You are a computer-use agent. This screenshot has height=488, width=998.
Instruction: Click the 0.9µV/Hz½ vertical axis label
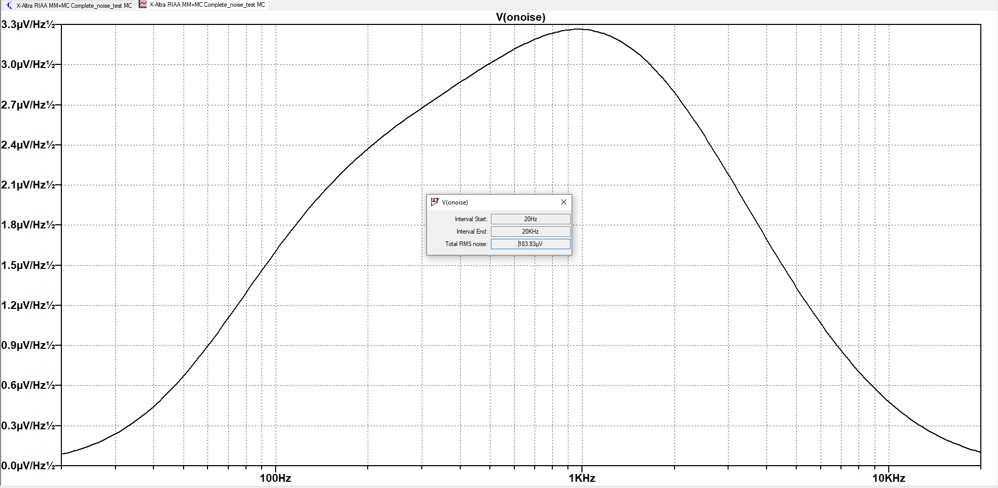pyautogui.click(x=28, y=345)
